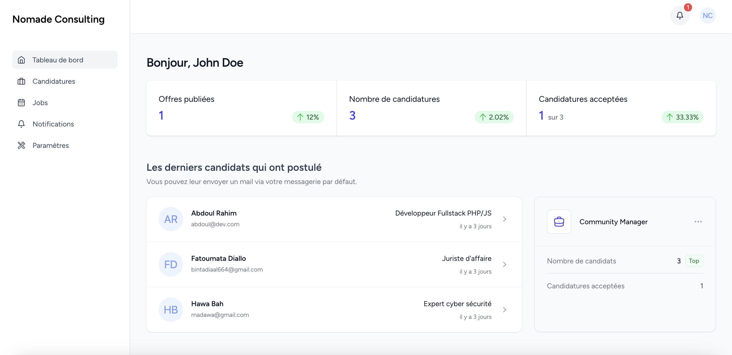Viewport: 732px width, 355px height.
Task: Click the tools icon beside Paramètres
Action: pos(21,145)
